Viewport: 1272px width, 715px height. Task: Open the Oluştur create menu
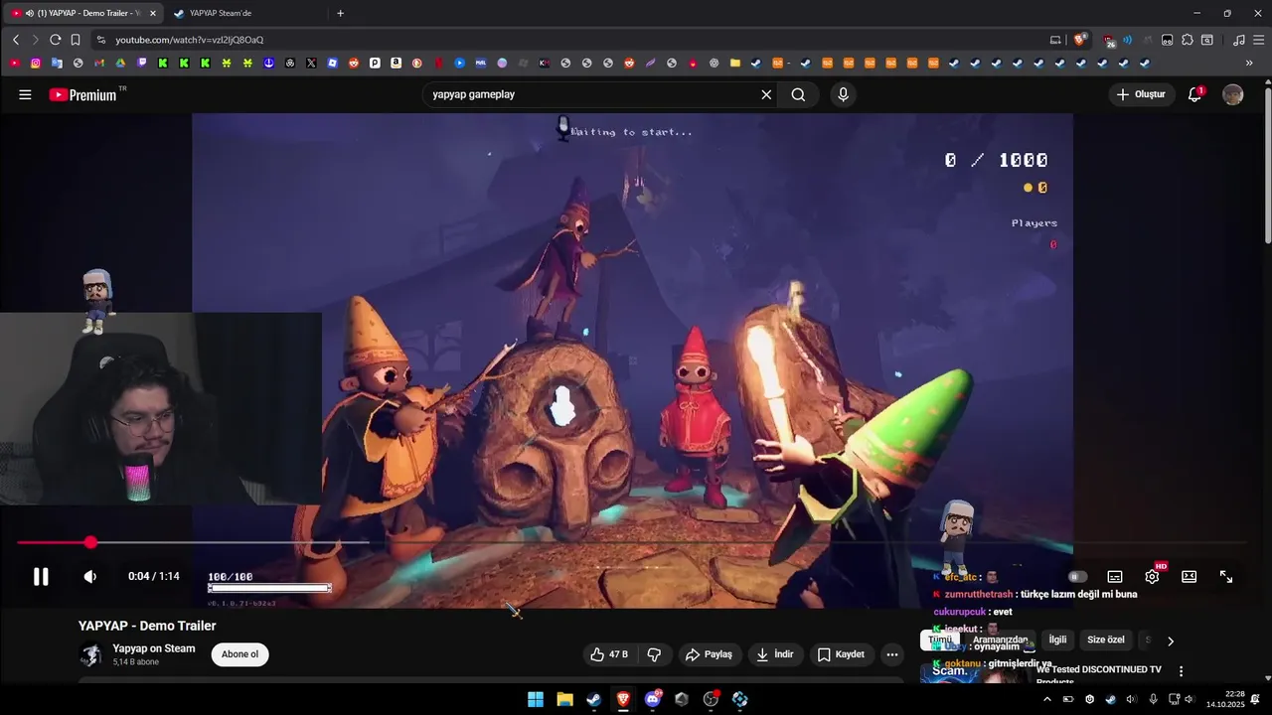(x=1141, y=94)
